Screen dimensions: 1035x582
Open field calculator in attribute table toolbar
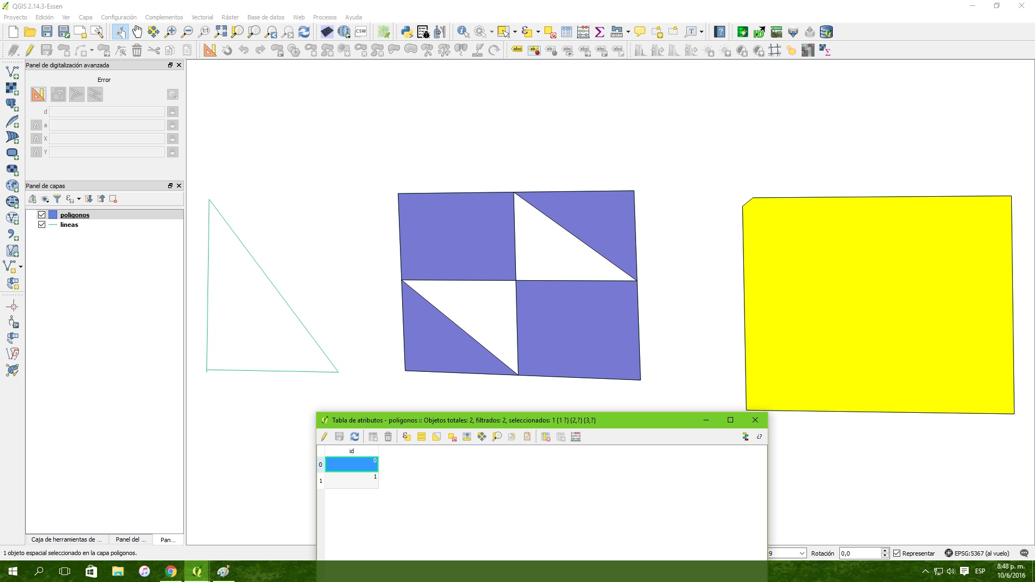point(576,436)
